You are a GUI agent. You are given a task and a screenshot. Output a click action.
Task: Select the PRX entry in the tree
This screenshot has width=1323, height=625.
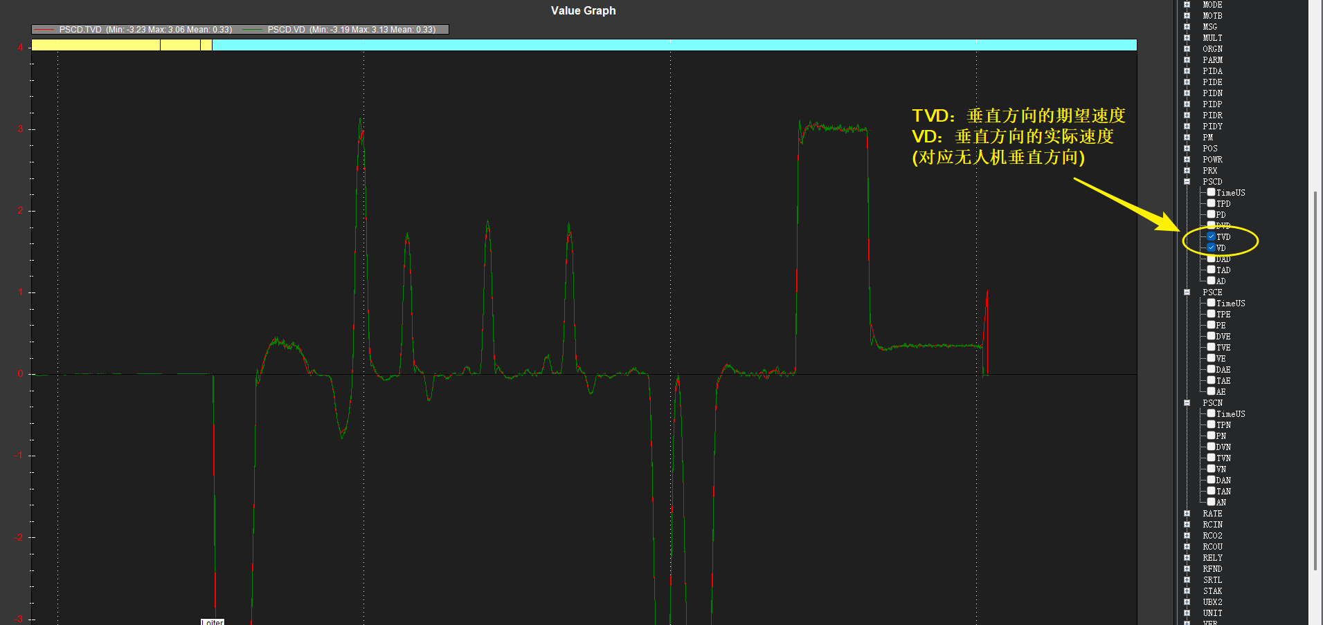click(1210, 171)
